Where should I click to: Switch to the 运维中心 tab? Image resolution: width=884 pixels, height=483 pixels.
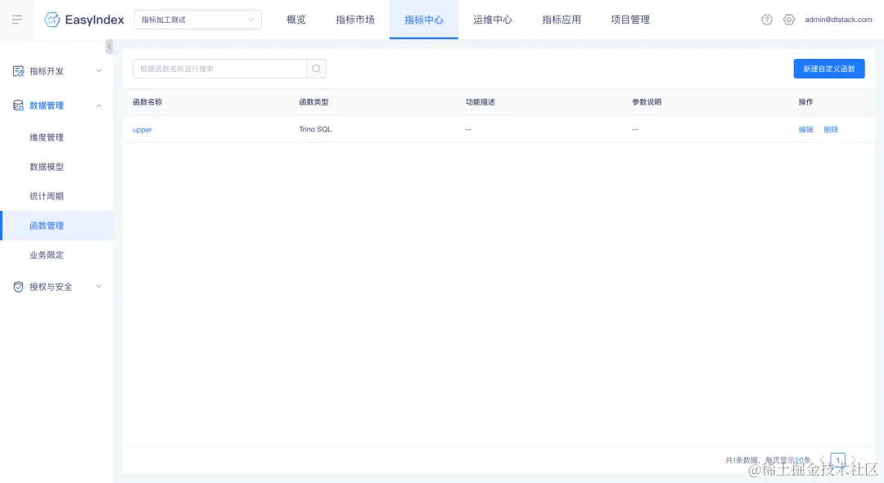(492, 20)
